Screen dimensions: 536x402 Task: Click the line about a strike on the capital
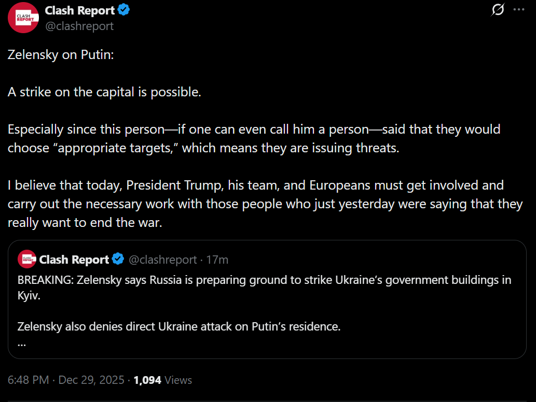point(104,92)
